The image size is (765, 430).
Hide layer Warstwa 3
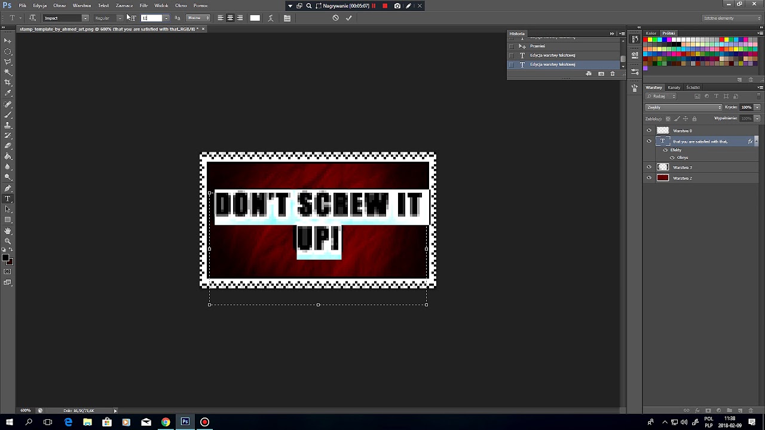tap(649, 167)
